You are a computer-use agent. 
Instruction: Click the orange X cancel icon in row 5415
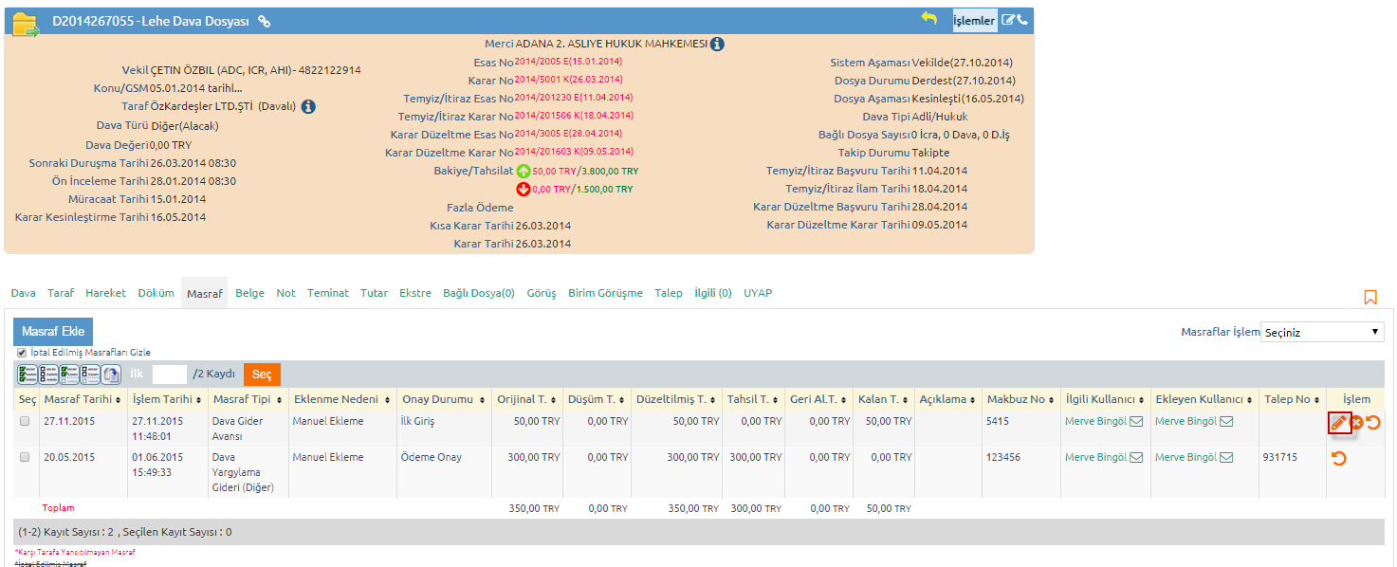point(1356,423)
